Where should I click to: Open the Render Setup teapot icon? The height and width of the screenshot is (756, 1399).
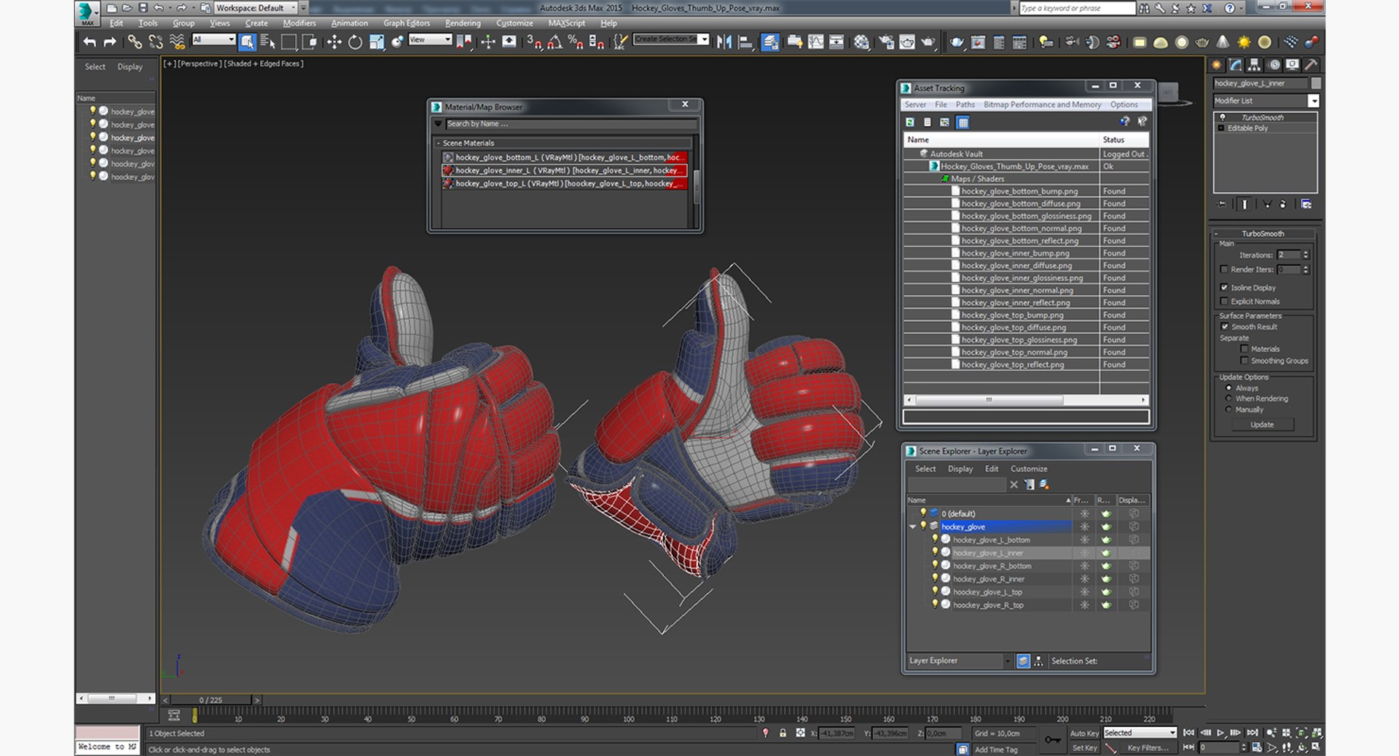tap(886, 42)
